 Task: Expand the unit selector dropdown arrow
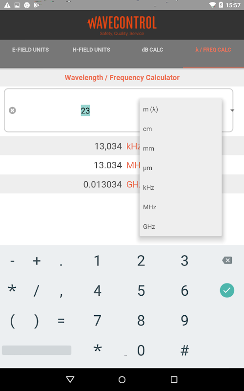click(232, 110)
